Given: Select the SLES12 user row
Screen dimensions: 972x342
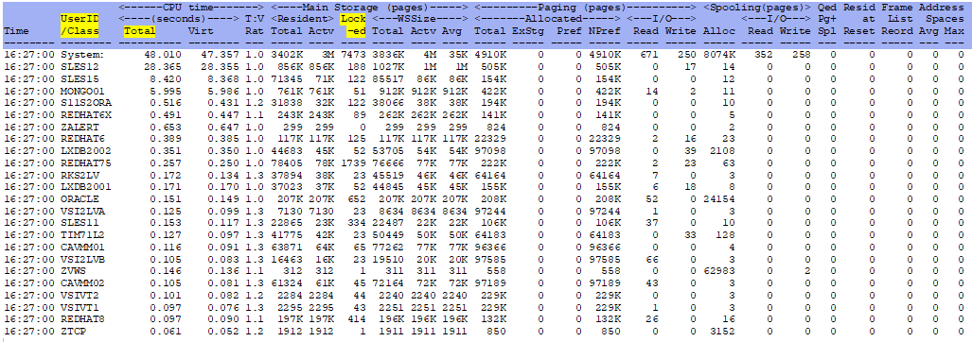Looking at the screenshot, I should click(483, 67).
